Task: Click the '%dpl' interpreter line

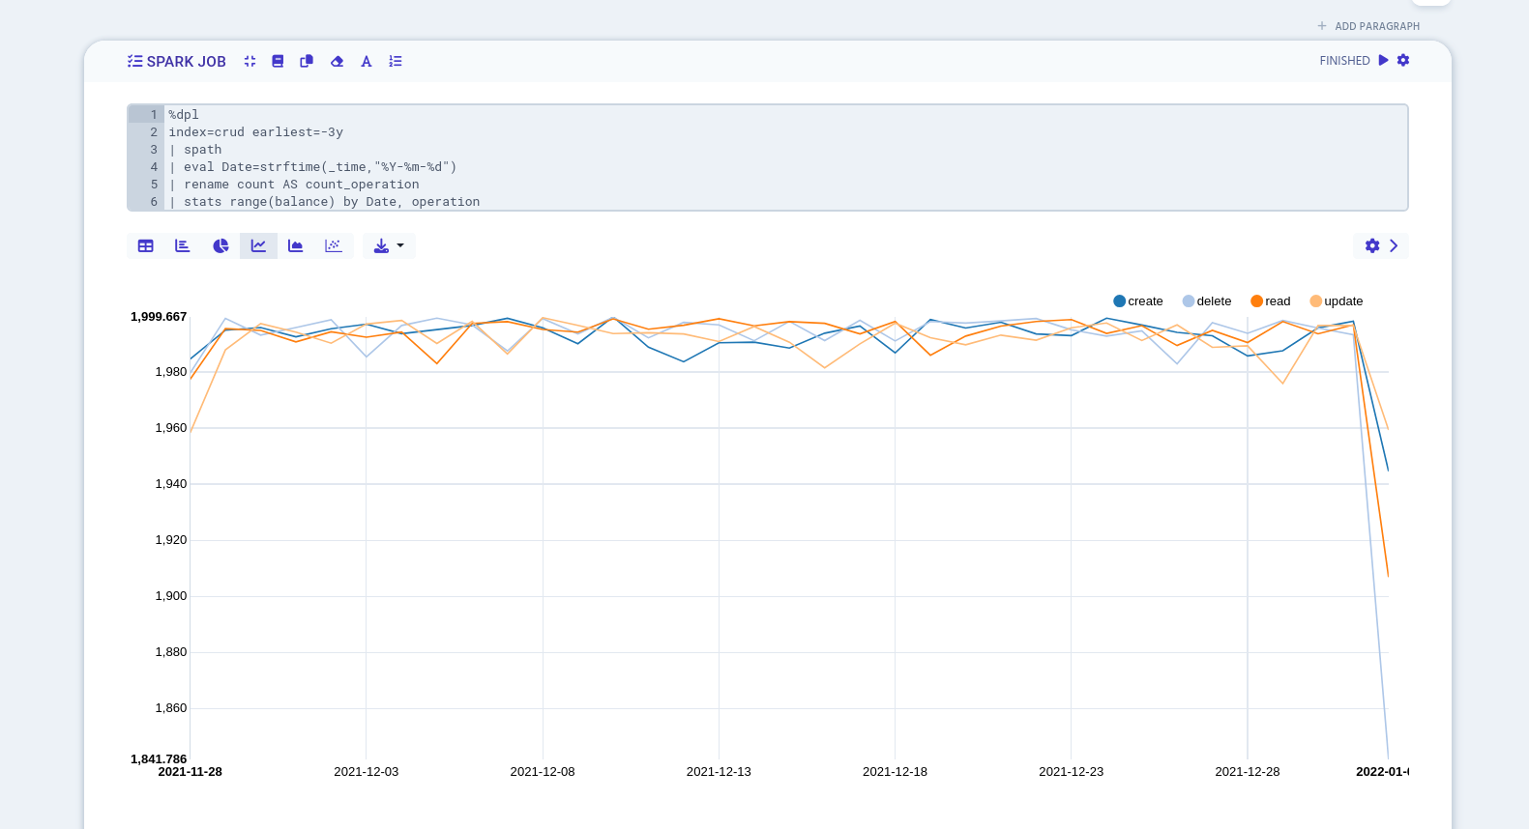Action: (184, 115)
